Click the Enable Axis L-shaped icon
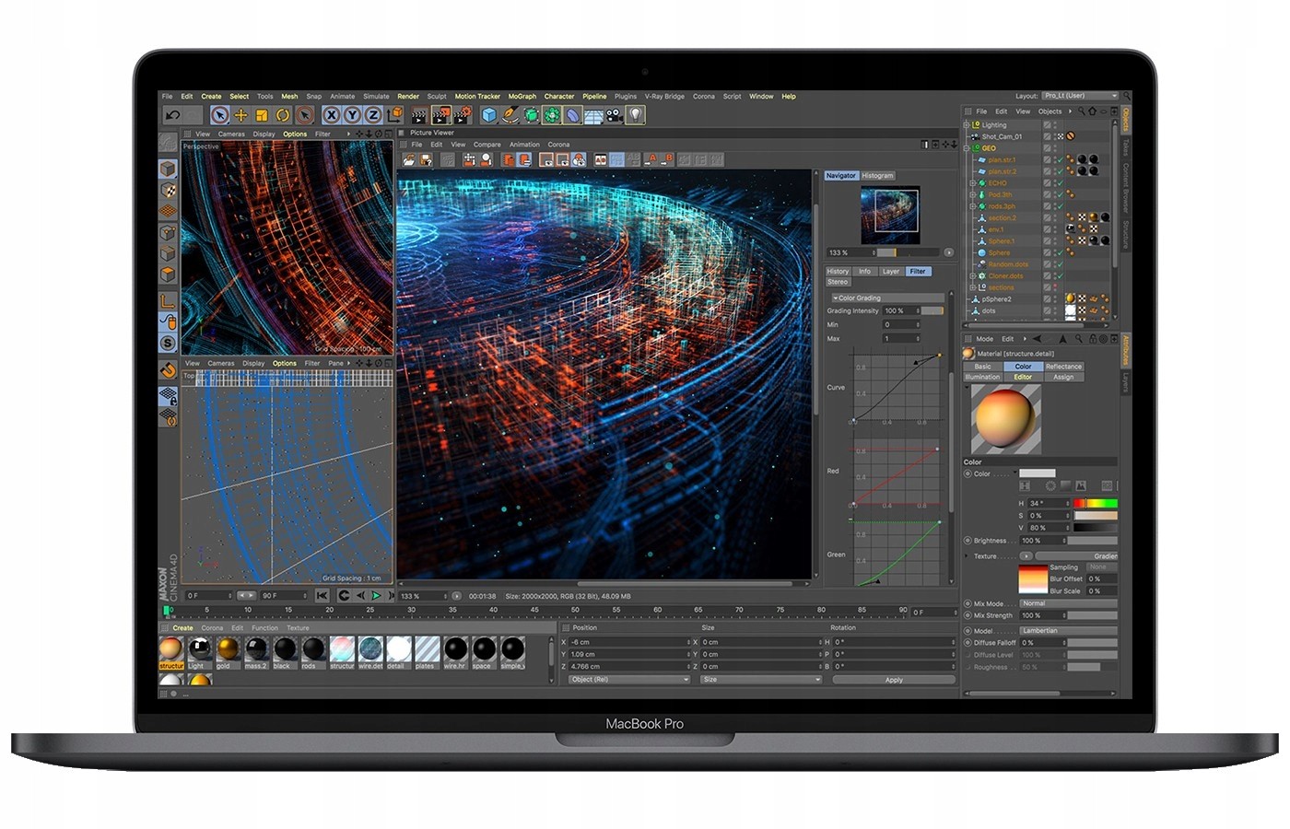1290x829 pixels. click(x=168, y=301)
